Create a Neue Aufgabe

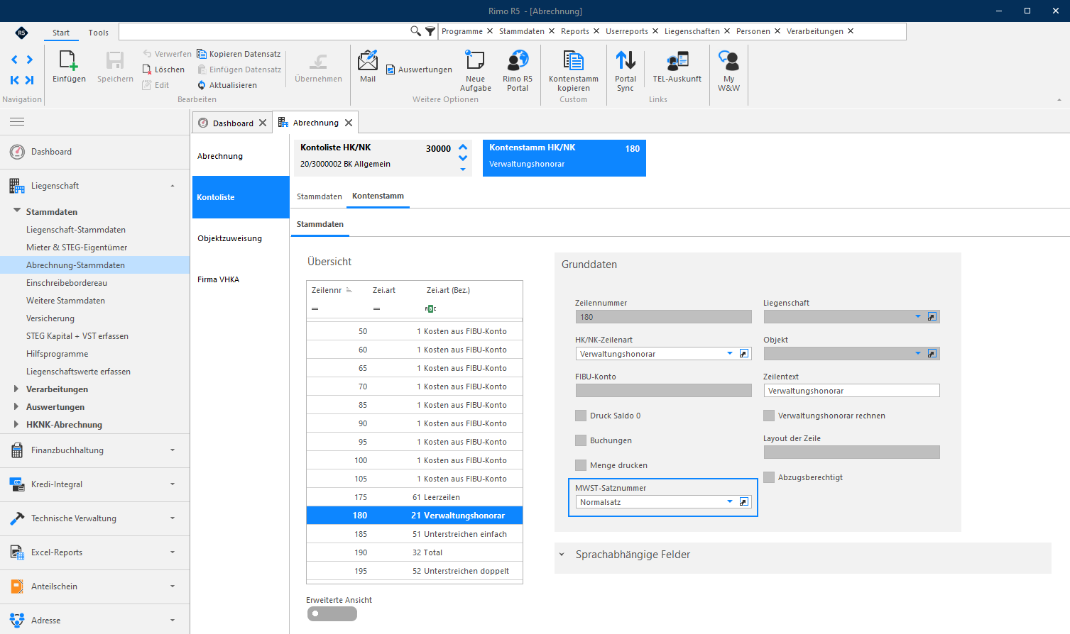coord(475,71)
